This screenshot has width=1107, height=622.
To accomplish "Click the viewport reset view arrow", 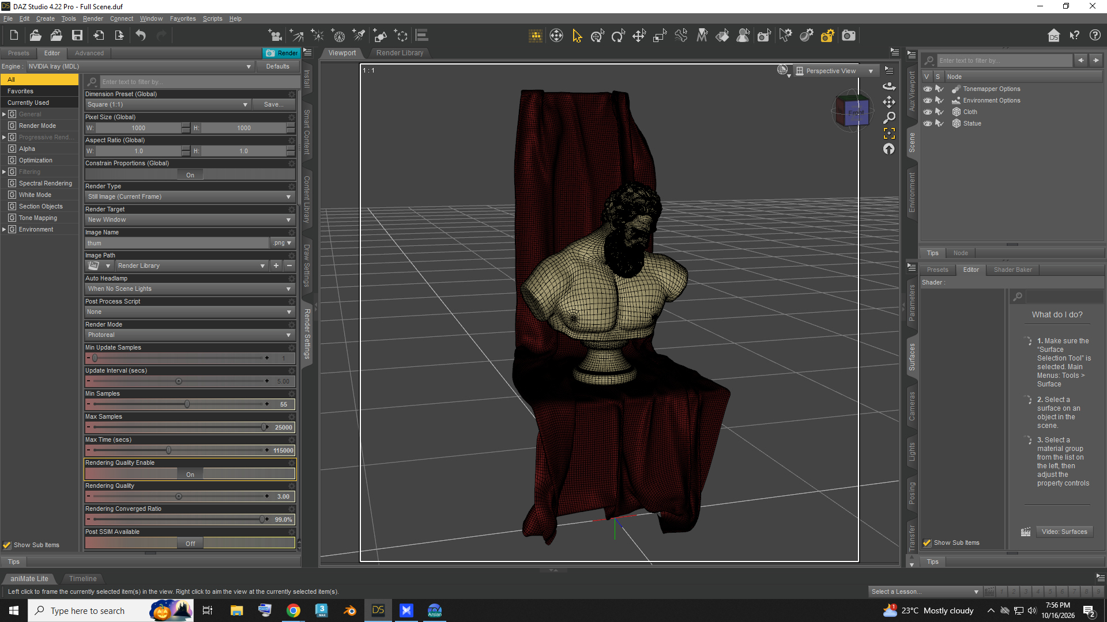I will (x=889, y=149).
